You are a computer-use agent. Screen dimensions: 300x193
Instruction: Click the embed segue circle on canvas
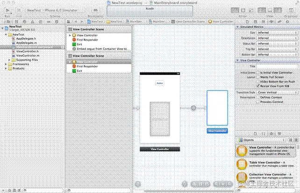coord(193,108)
